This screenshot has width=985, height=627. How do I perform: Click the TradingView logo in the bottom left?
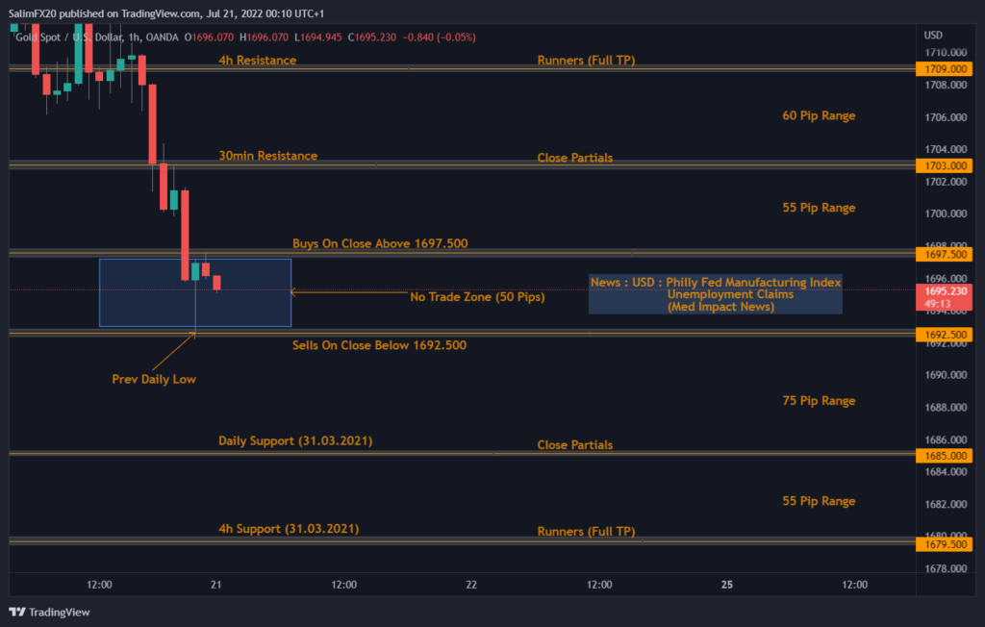(x=47, y=612)
